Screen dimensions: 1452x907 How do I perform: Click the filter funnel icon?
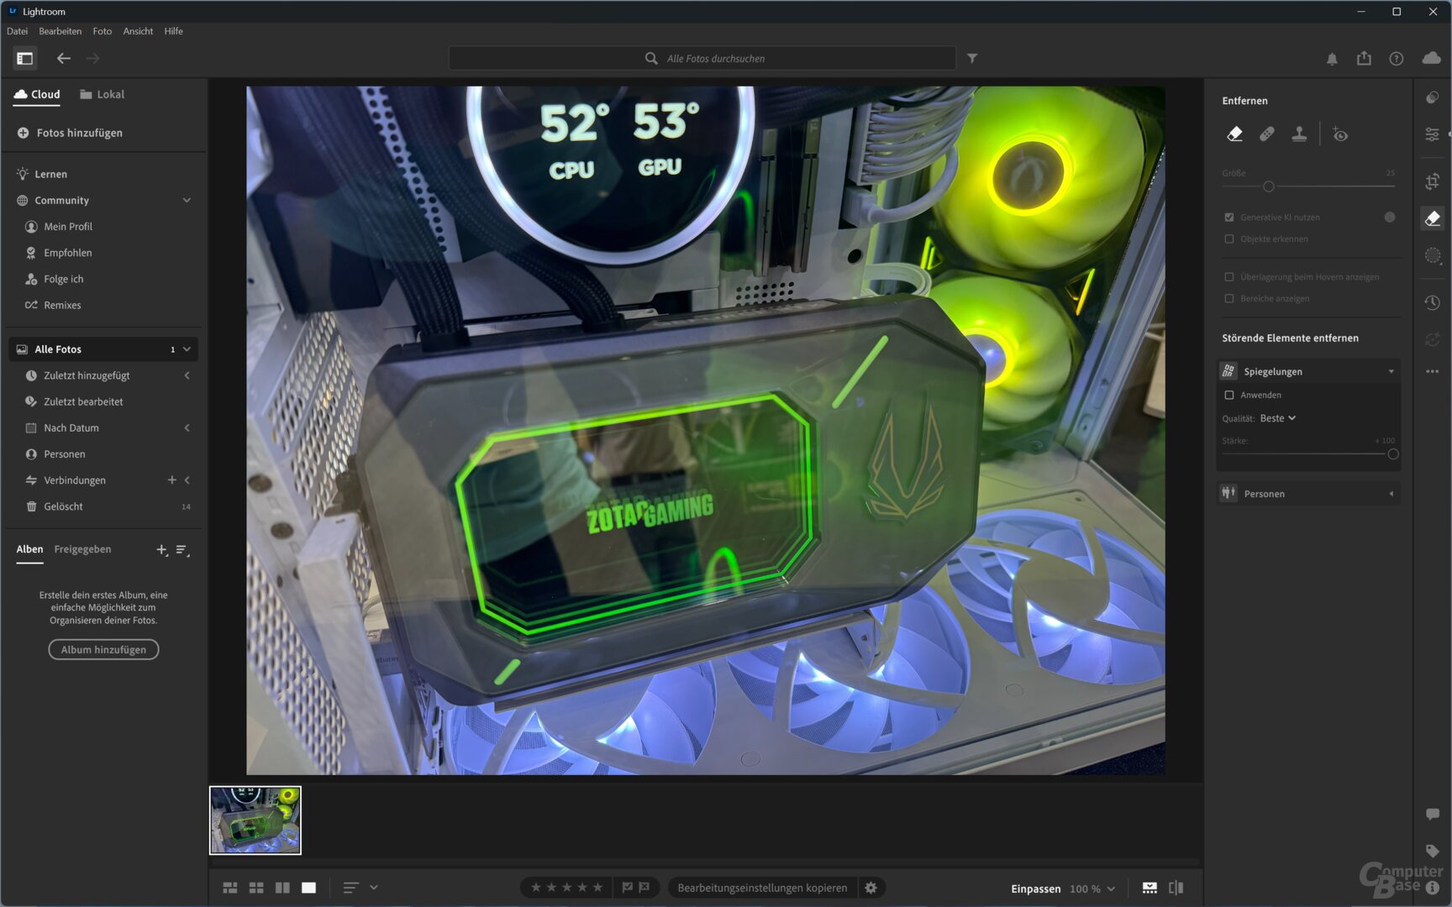[x=972, y=58]
